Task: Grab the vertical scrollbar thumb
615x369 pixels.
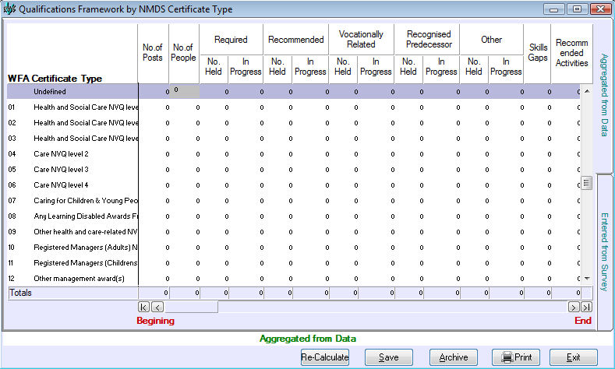Action: click(x=586, y=183)
